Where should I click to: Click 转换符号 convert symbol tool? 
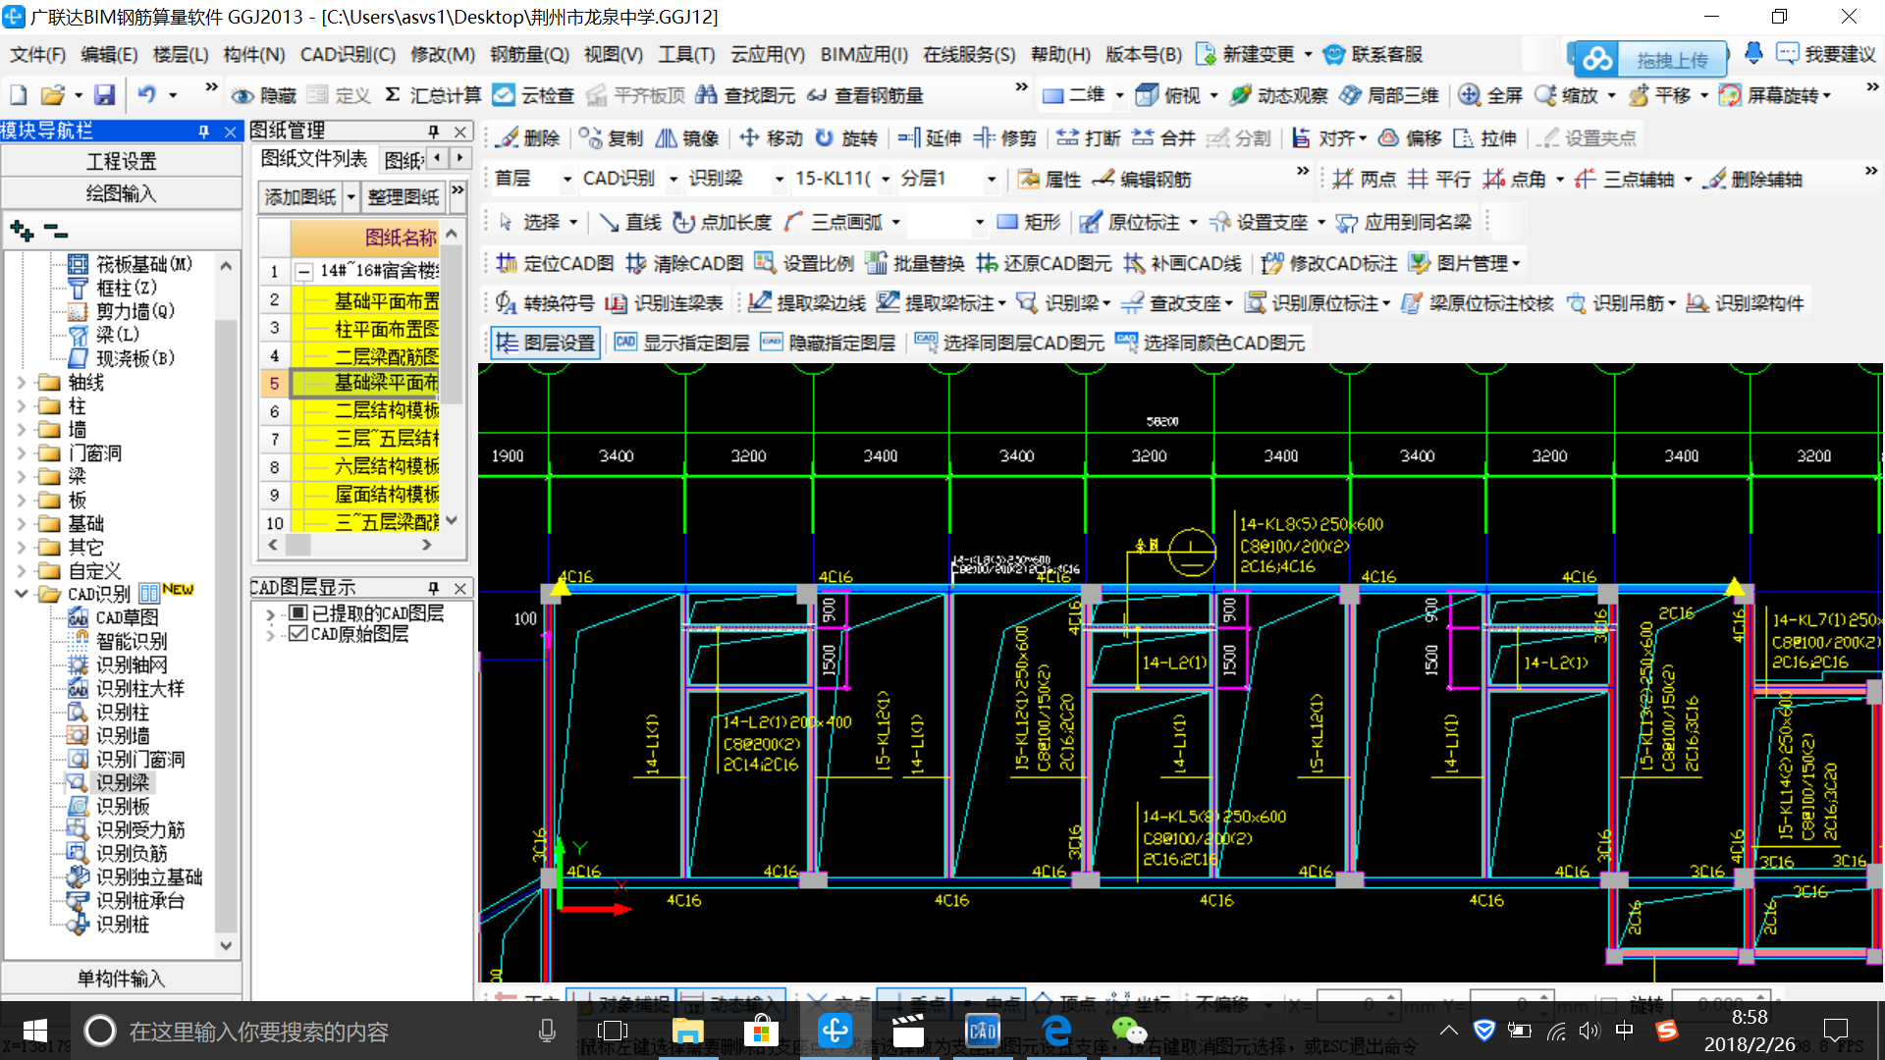tap(545, 303)
